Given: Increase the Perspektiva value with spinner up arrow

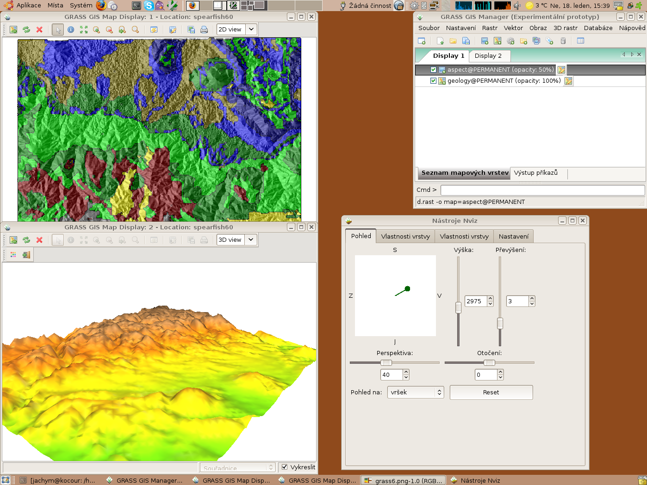Looking at the screenshot, I should (x=406, y=372).
